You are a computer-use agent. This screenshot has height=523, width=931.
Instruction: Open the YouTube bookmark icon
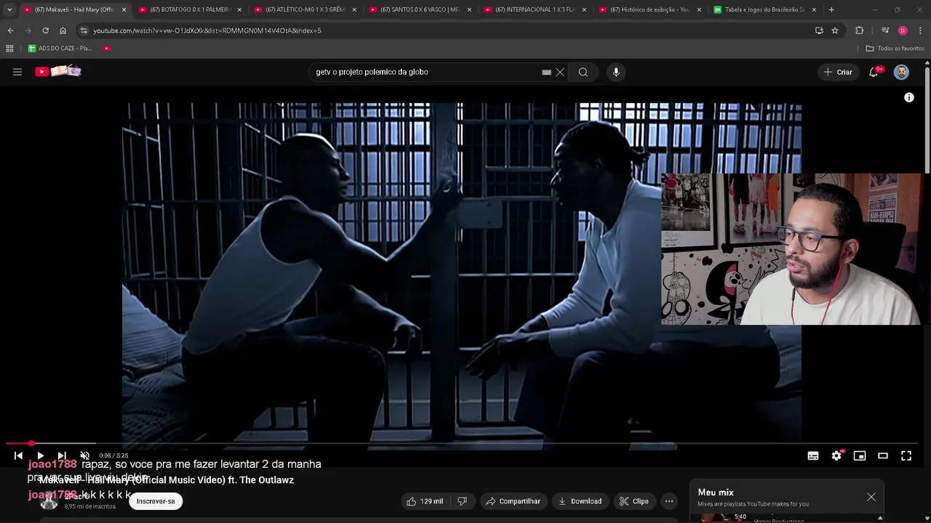click(x=107, y=48)
